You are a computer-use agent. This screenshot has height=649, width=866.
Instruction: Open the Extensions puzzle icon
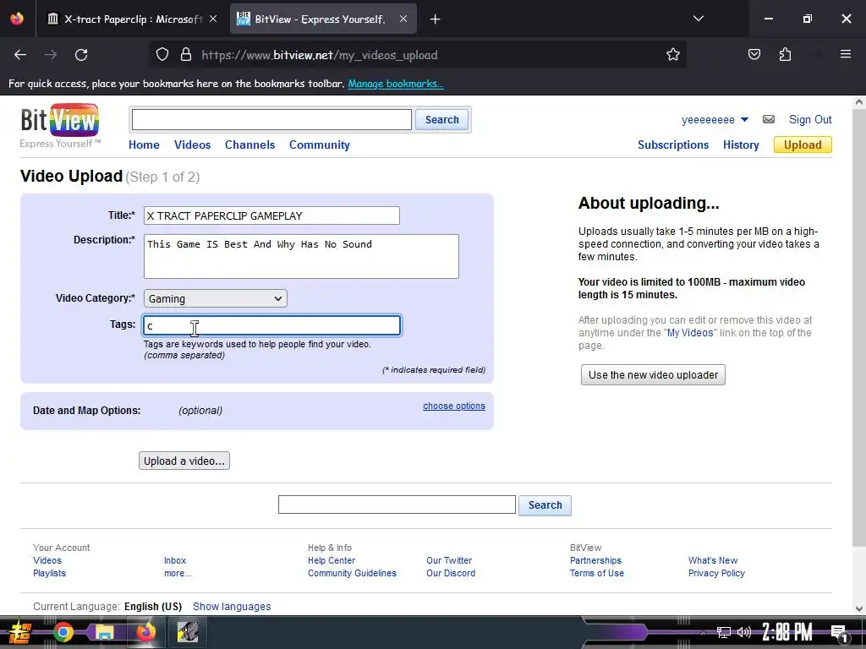(785, 54)
